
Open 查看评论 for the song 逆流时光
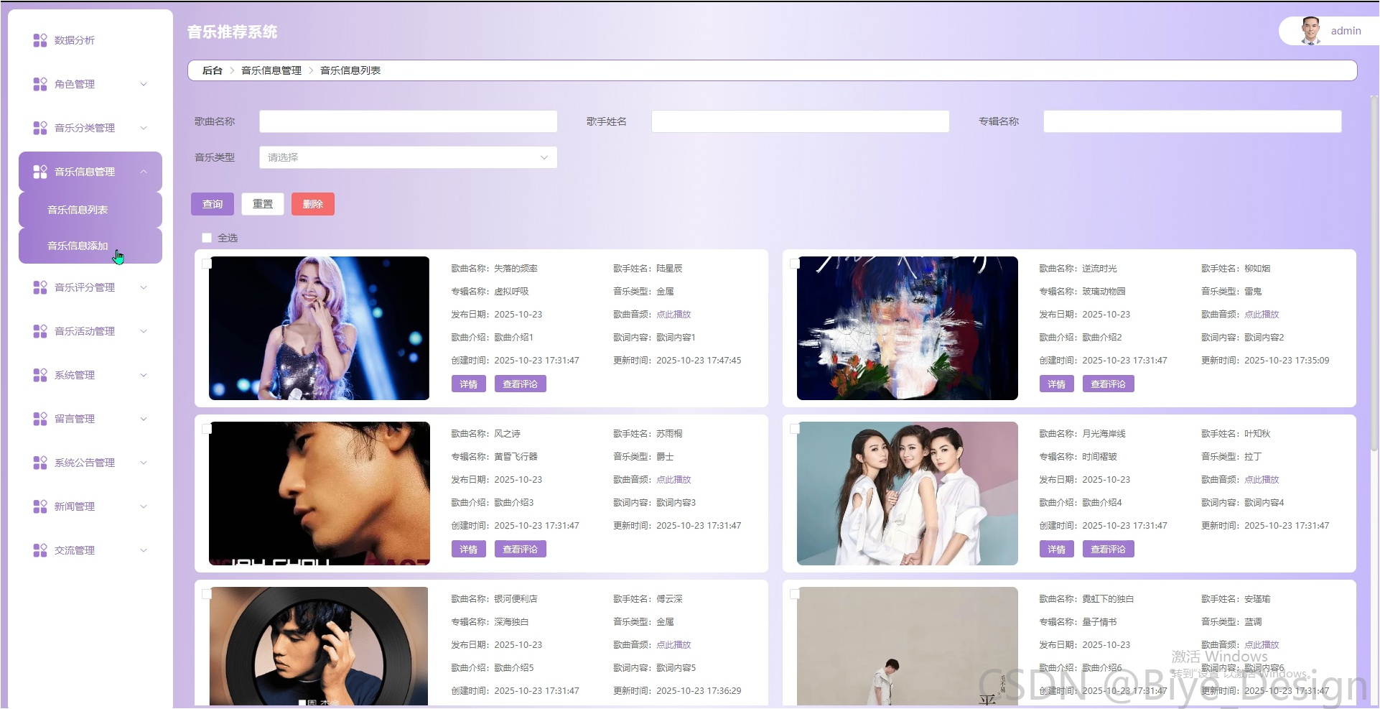1109,384
